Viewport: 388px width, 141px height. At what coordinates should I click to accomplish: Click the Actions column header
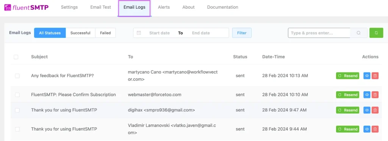click(370, 56)
